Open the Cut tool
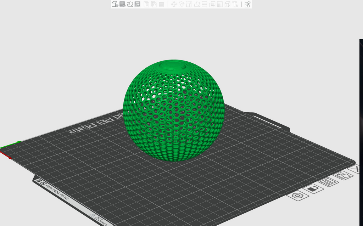 coord(205,4)
